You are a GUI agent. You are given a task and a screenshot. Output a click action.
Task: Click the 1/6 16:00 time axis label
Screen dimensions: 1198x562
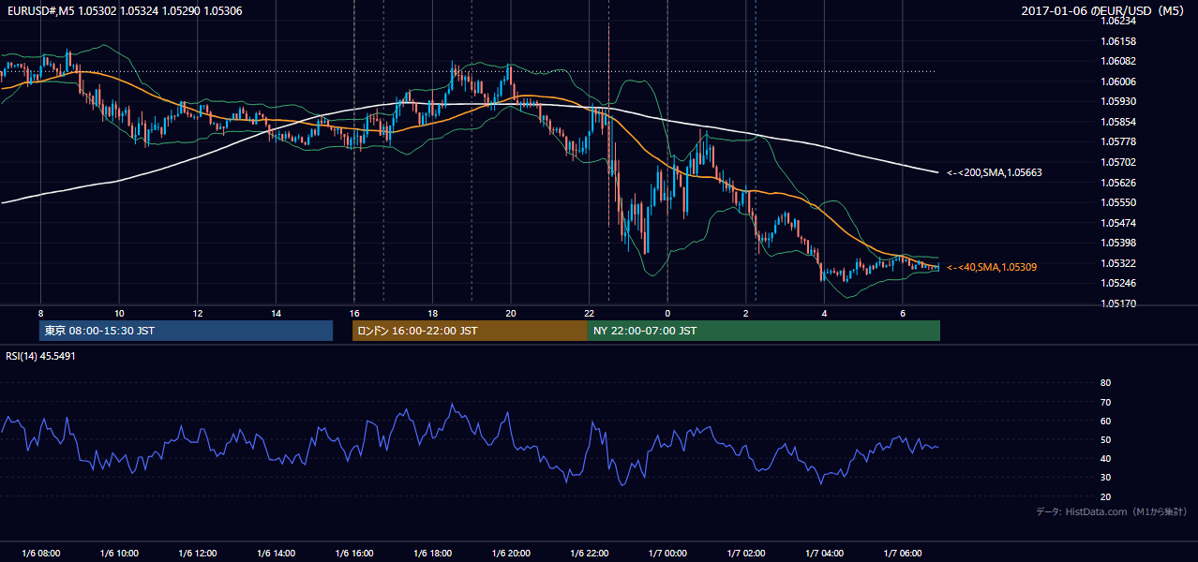tap(353, 553)
